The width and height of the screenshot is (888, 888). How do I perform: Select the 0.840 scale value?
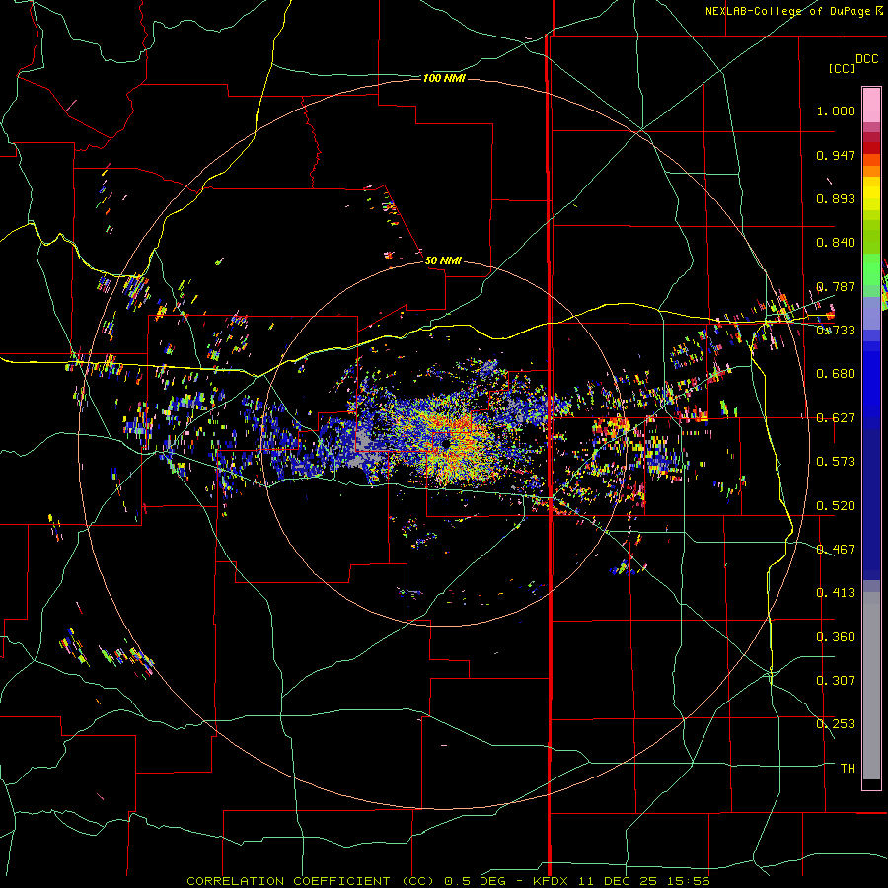(x=836, y=243)
